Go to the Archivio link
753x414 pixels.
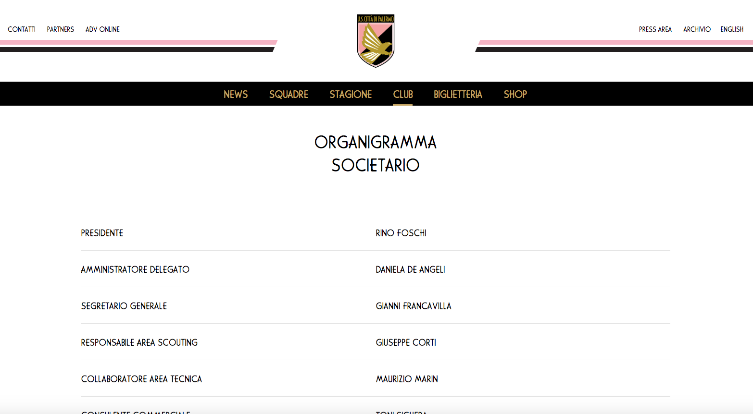point(697,29)
